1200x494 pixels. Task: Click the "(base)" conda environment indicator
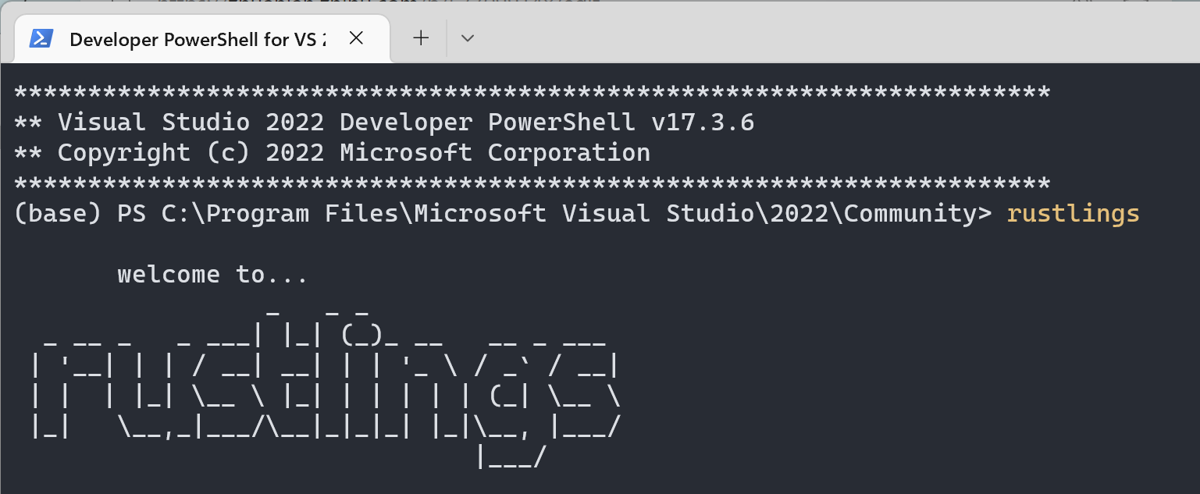(58, 214)
